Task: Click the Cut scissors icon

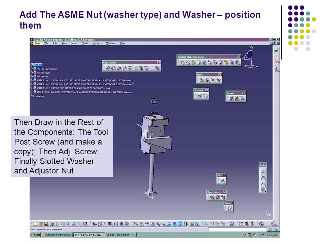Action: point(57,224)
